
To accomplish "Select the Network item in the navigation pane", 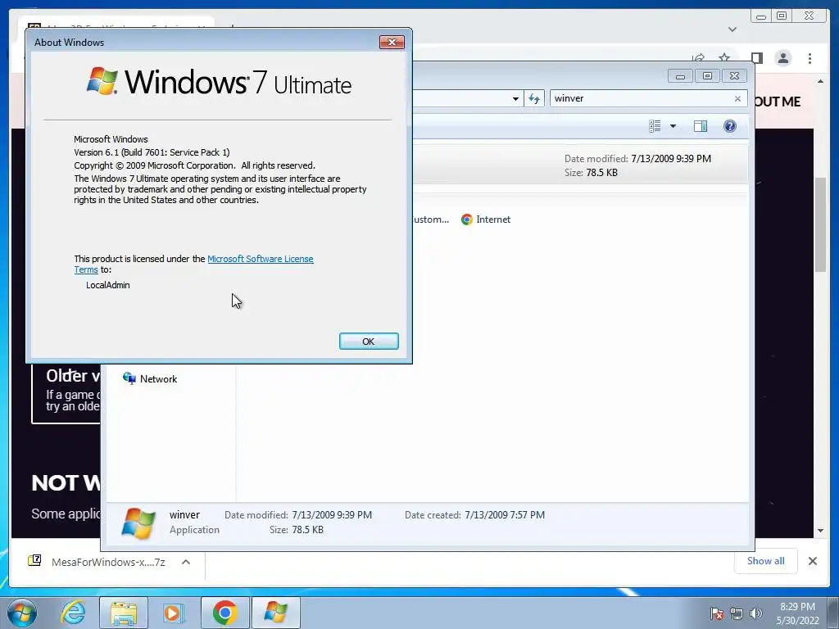I will click(x=150, y=378).
